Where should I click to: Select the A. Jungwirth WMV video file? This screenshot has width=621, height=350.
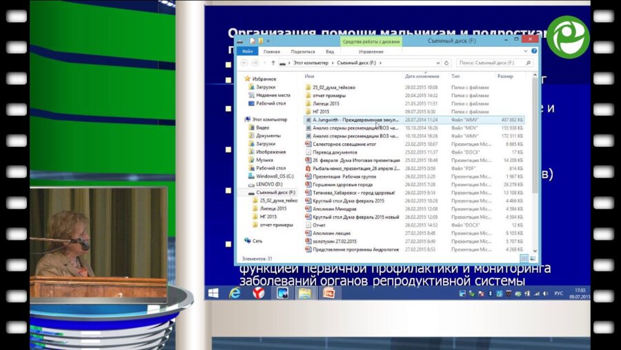(414, 120)
